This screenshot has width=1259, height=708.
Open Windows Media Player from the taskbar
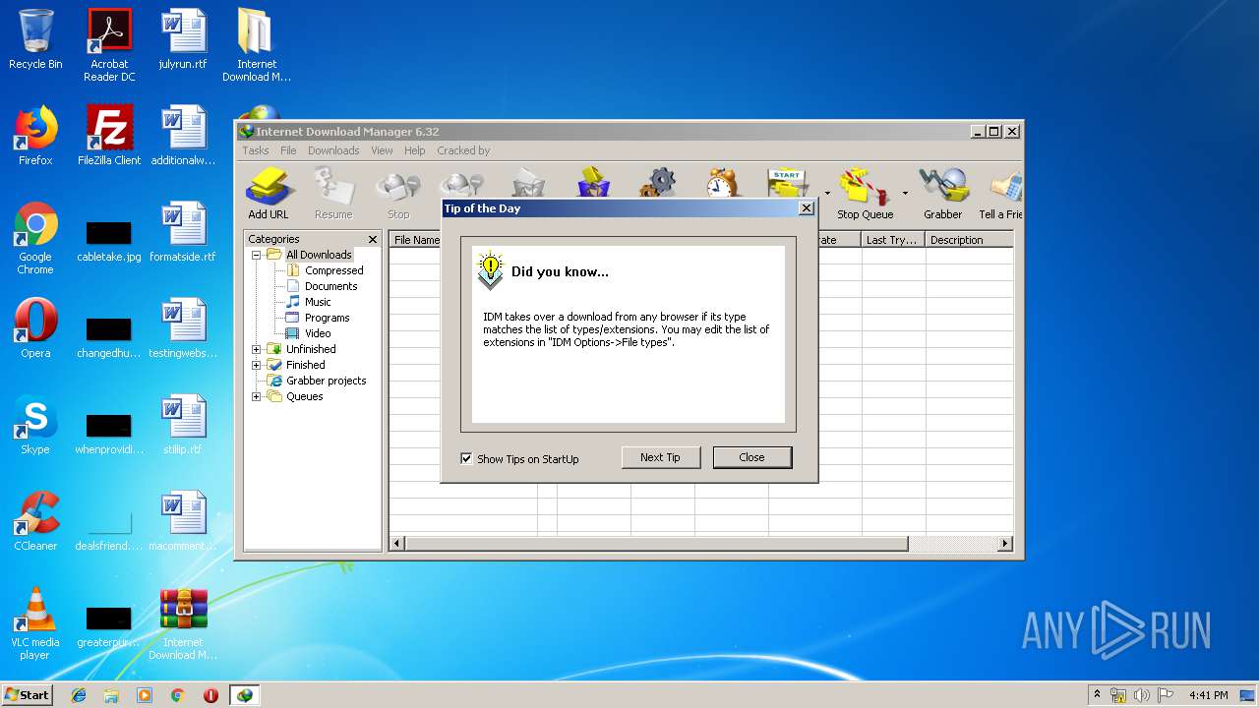pyautogui.click(x=145, y=695)
